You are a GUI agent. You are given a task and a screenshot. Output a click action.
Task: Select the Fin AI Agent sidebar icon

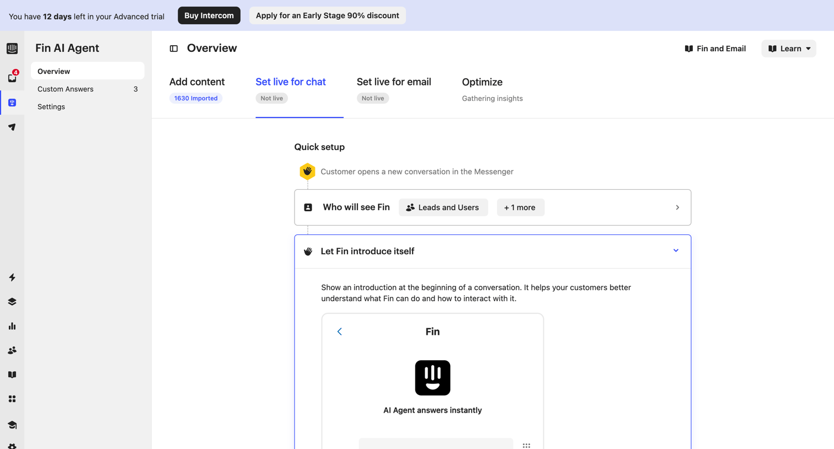(x=12, y=103)
